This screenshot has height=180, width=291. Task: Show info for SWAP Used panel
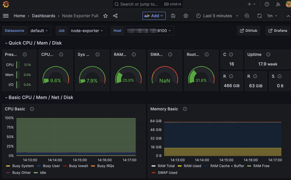point(170,55)
